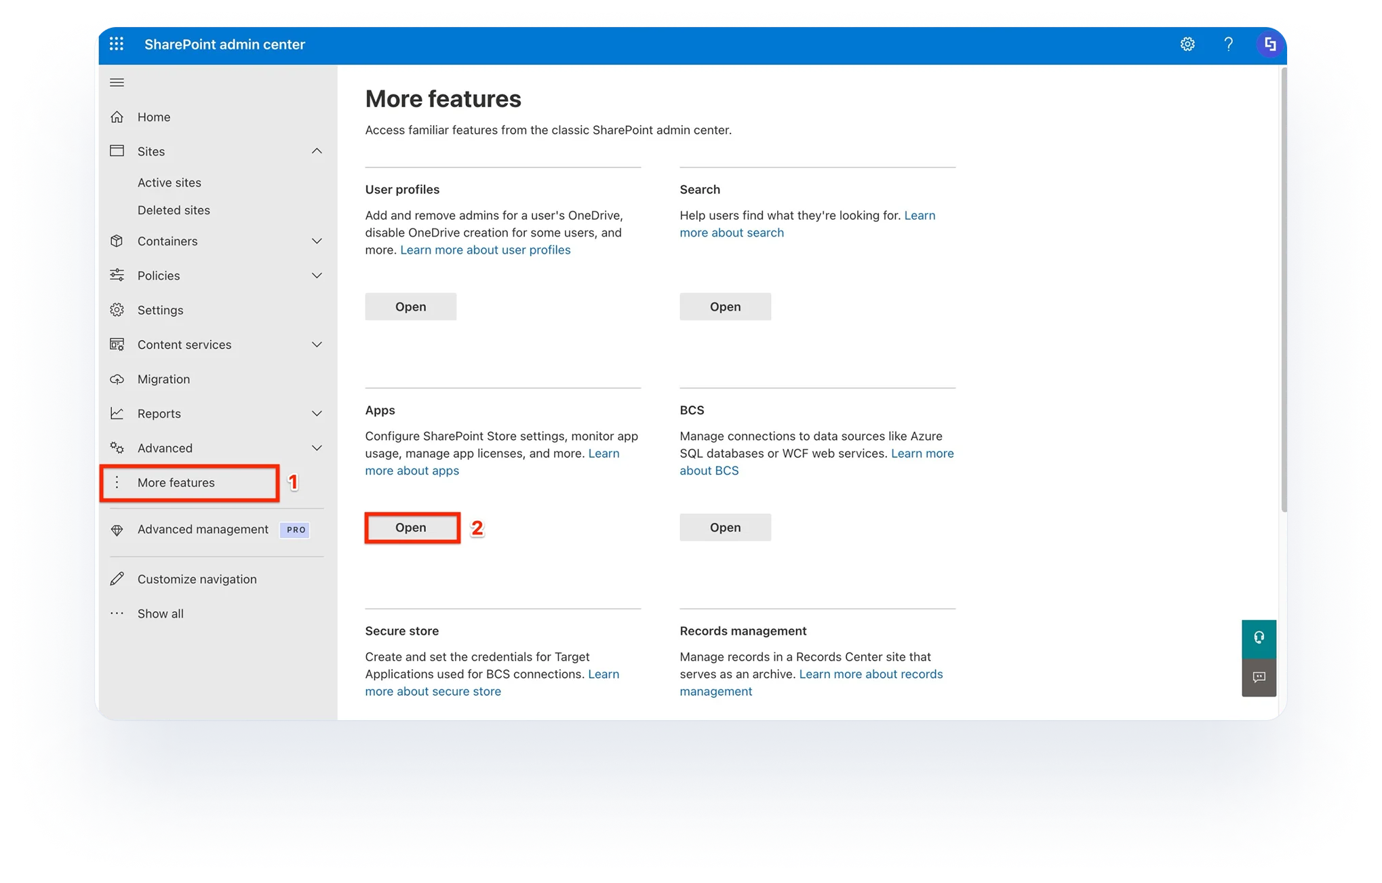1382x883 pixels.
Task: Click the Reports chart icon
Action: (117, 413)
